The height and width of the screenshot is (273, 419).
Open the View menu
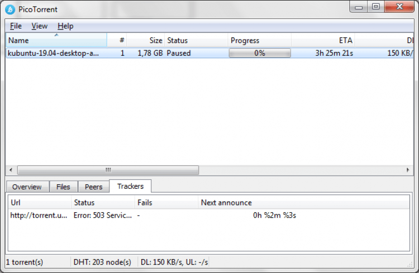40,26
